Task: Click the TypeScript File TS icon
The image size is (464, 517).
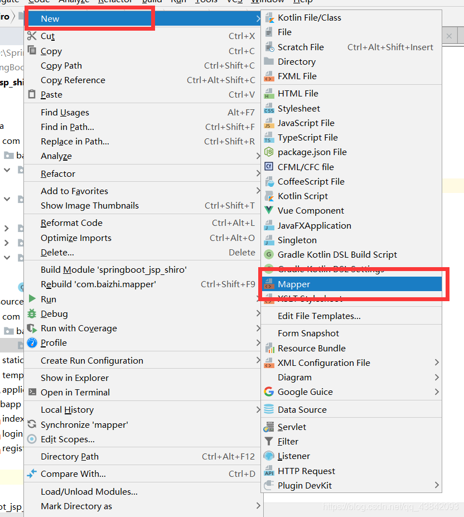Action: tap(269, 138)
